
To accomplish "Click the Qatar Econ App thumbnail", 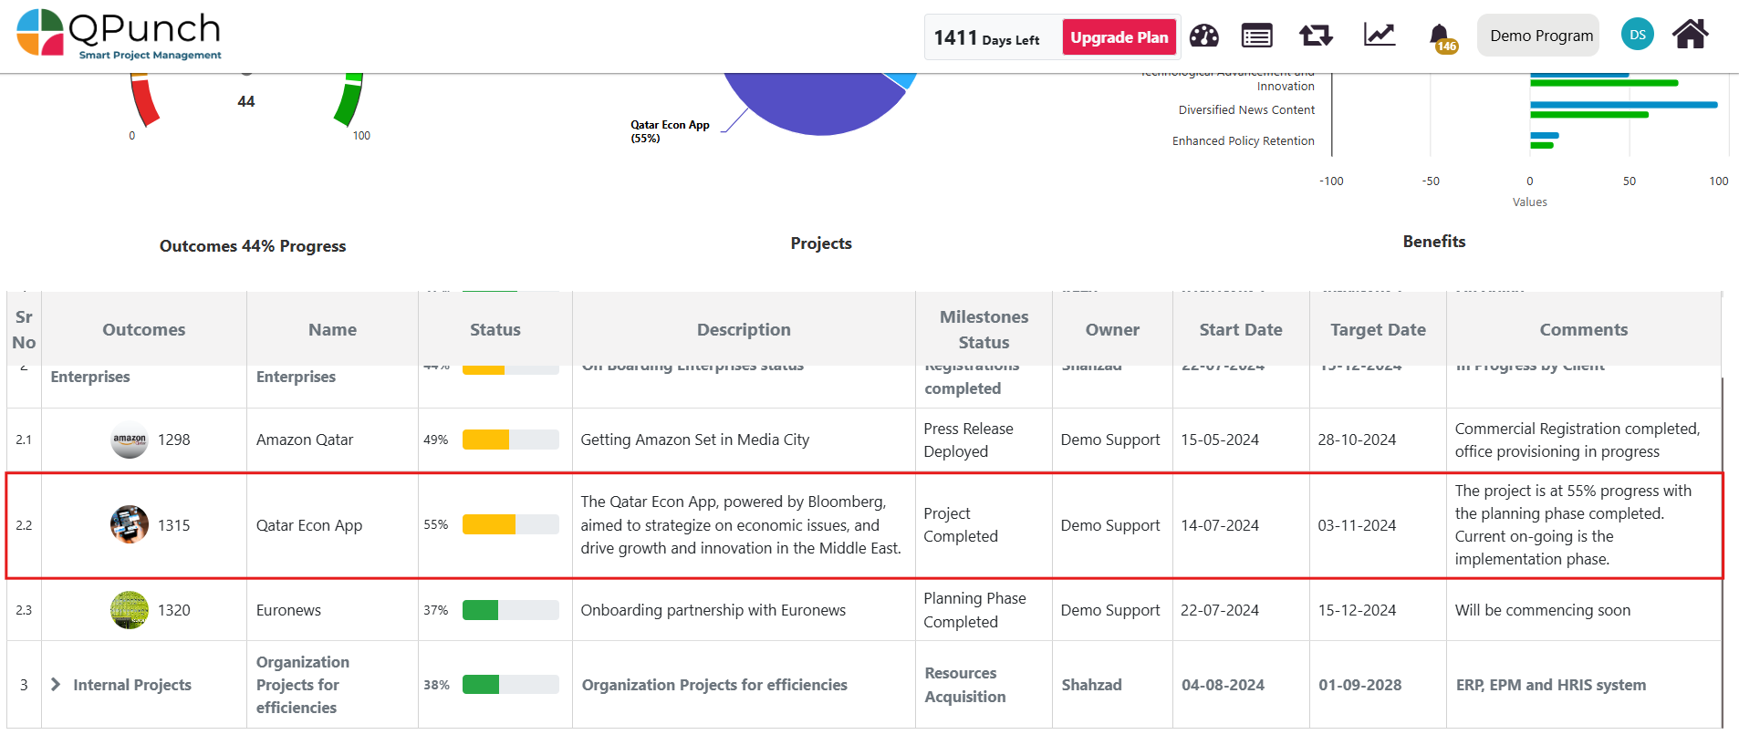I will click(130, 524).
